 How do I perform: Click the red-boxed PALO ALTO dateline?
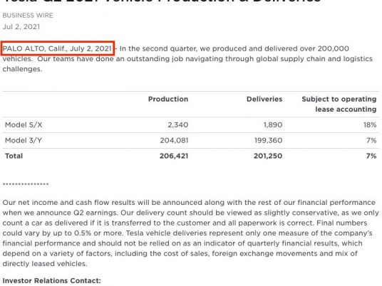point(58,48)
